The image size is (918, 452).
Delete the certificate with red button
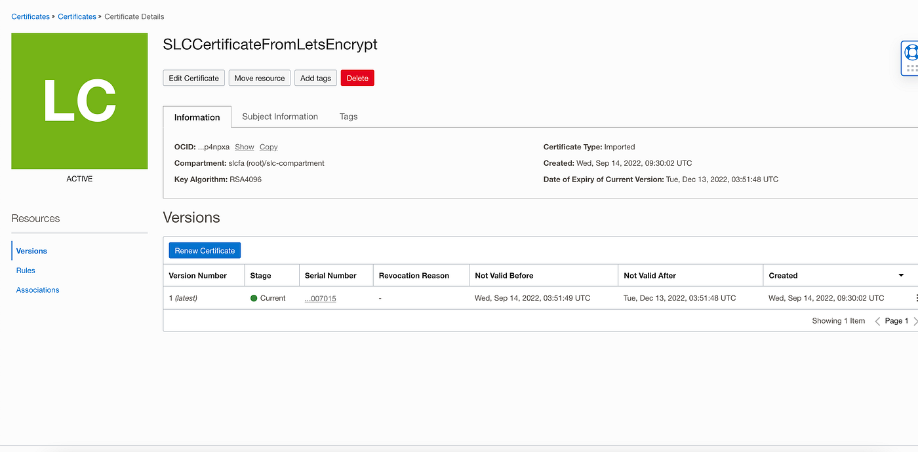point(357,78)
